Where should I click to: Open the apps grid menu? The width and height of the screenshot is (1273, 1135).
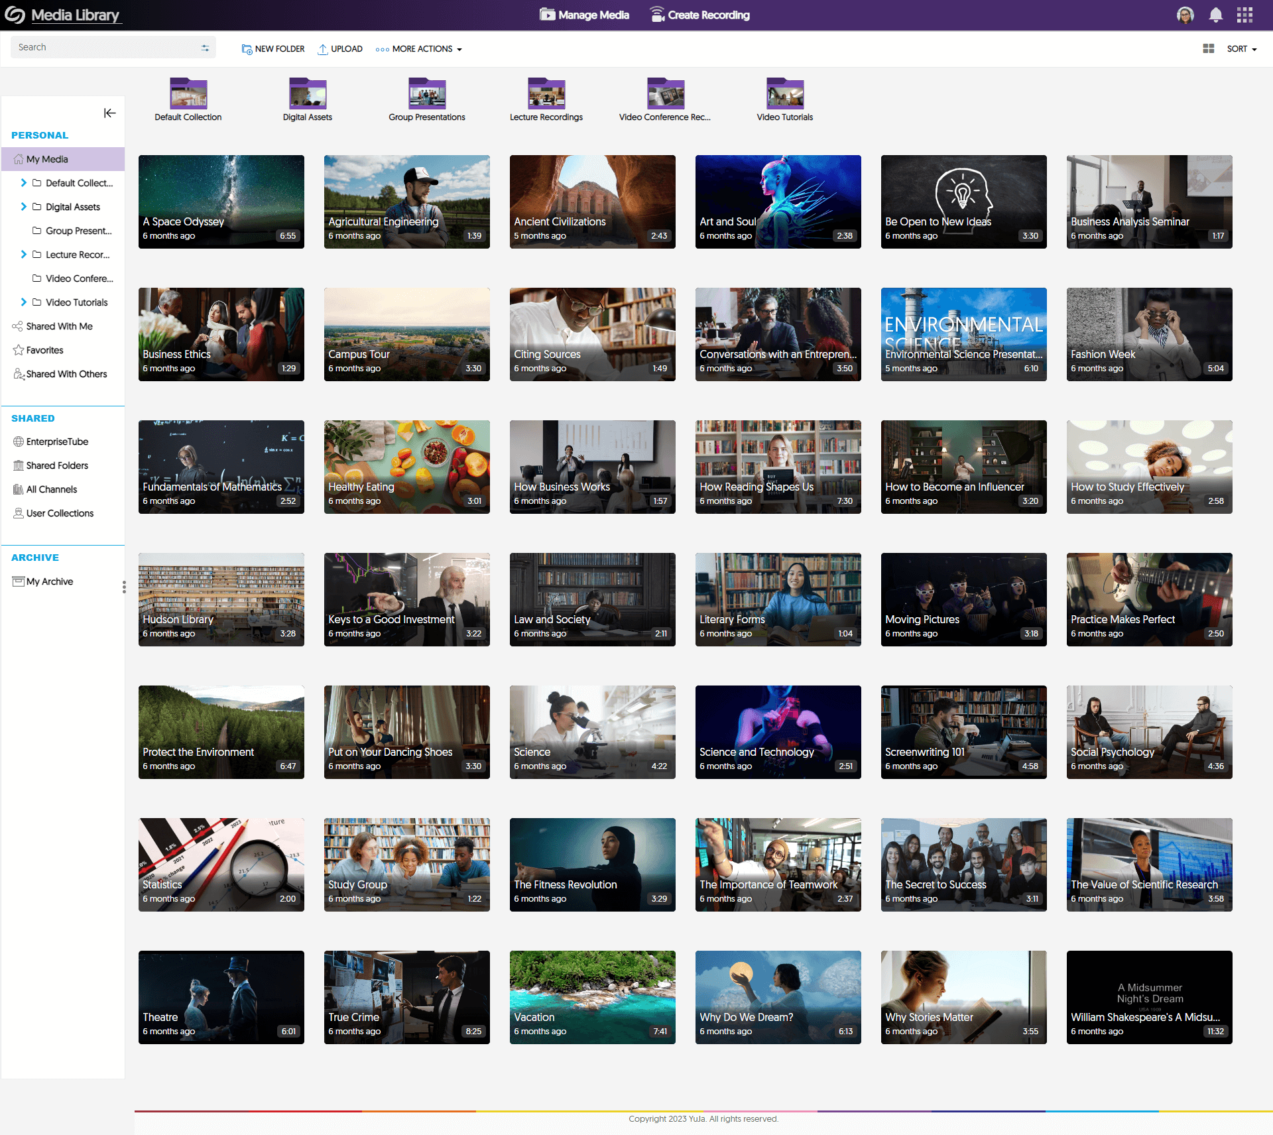click(1244, 15)
